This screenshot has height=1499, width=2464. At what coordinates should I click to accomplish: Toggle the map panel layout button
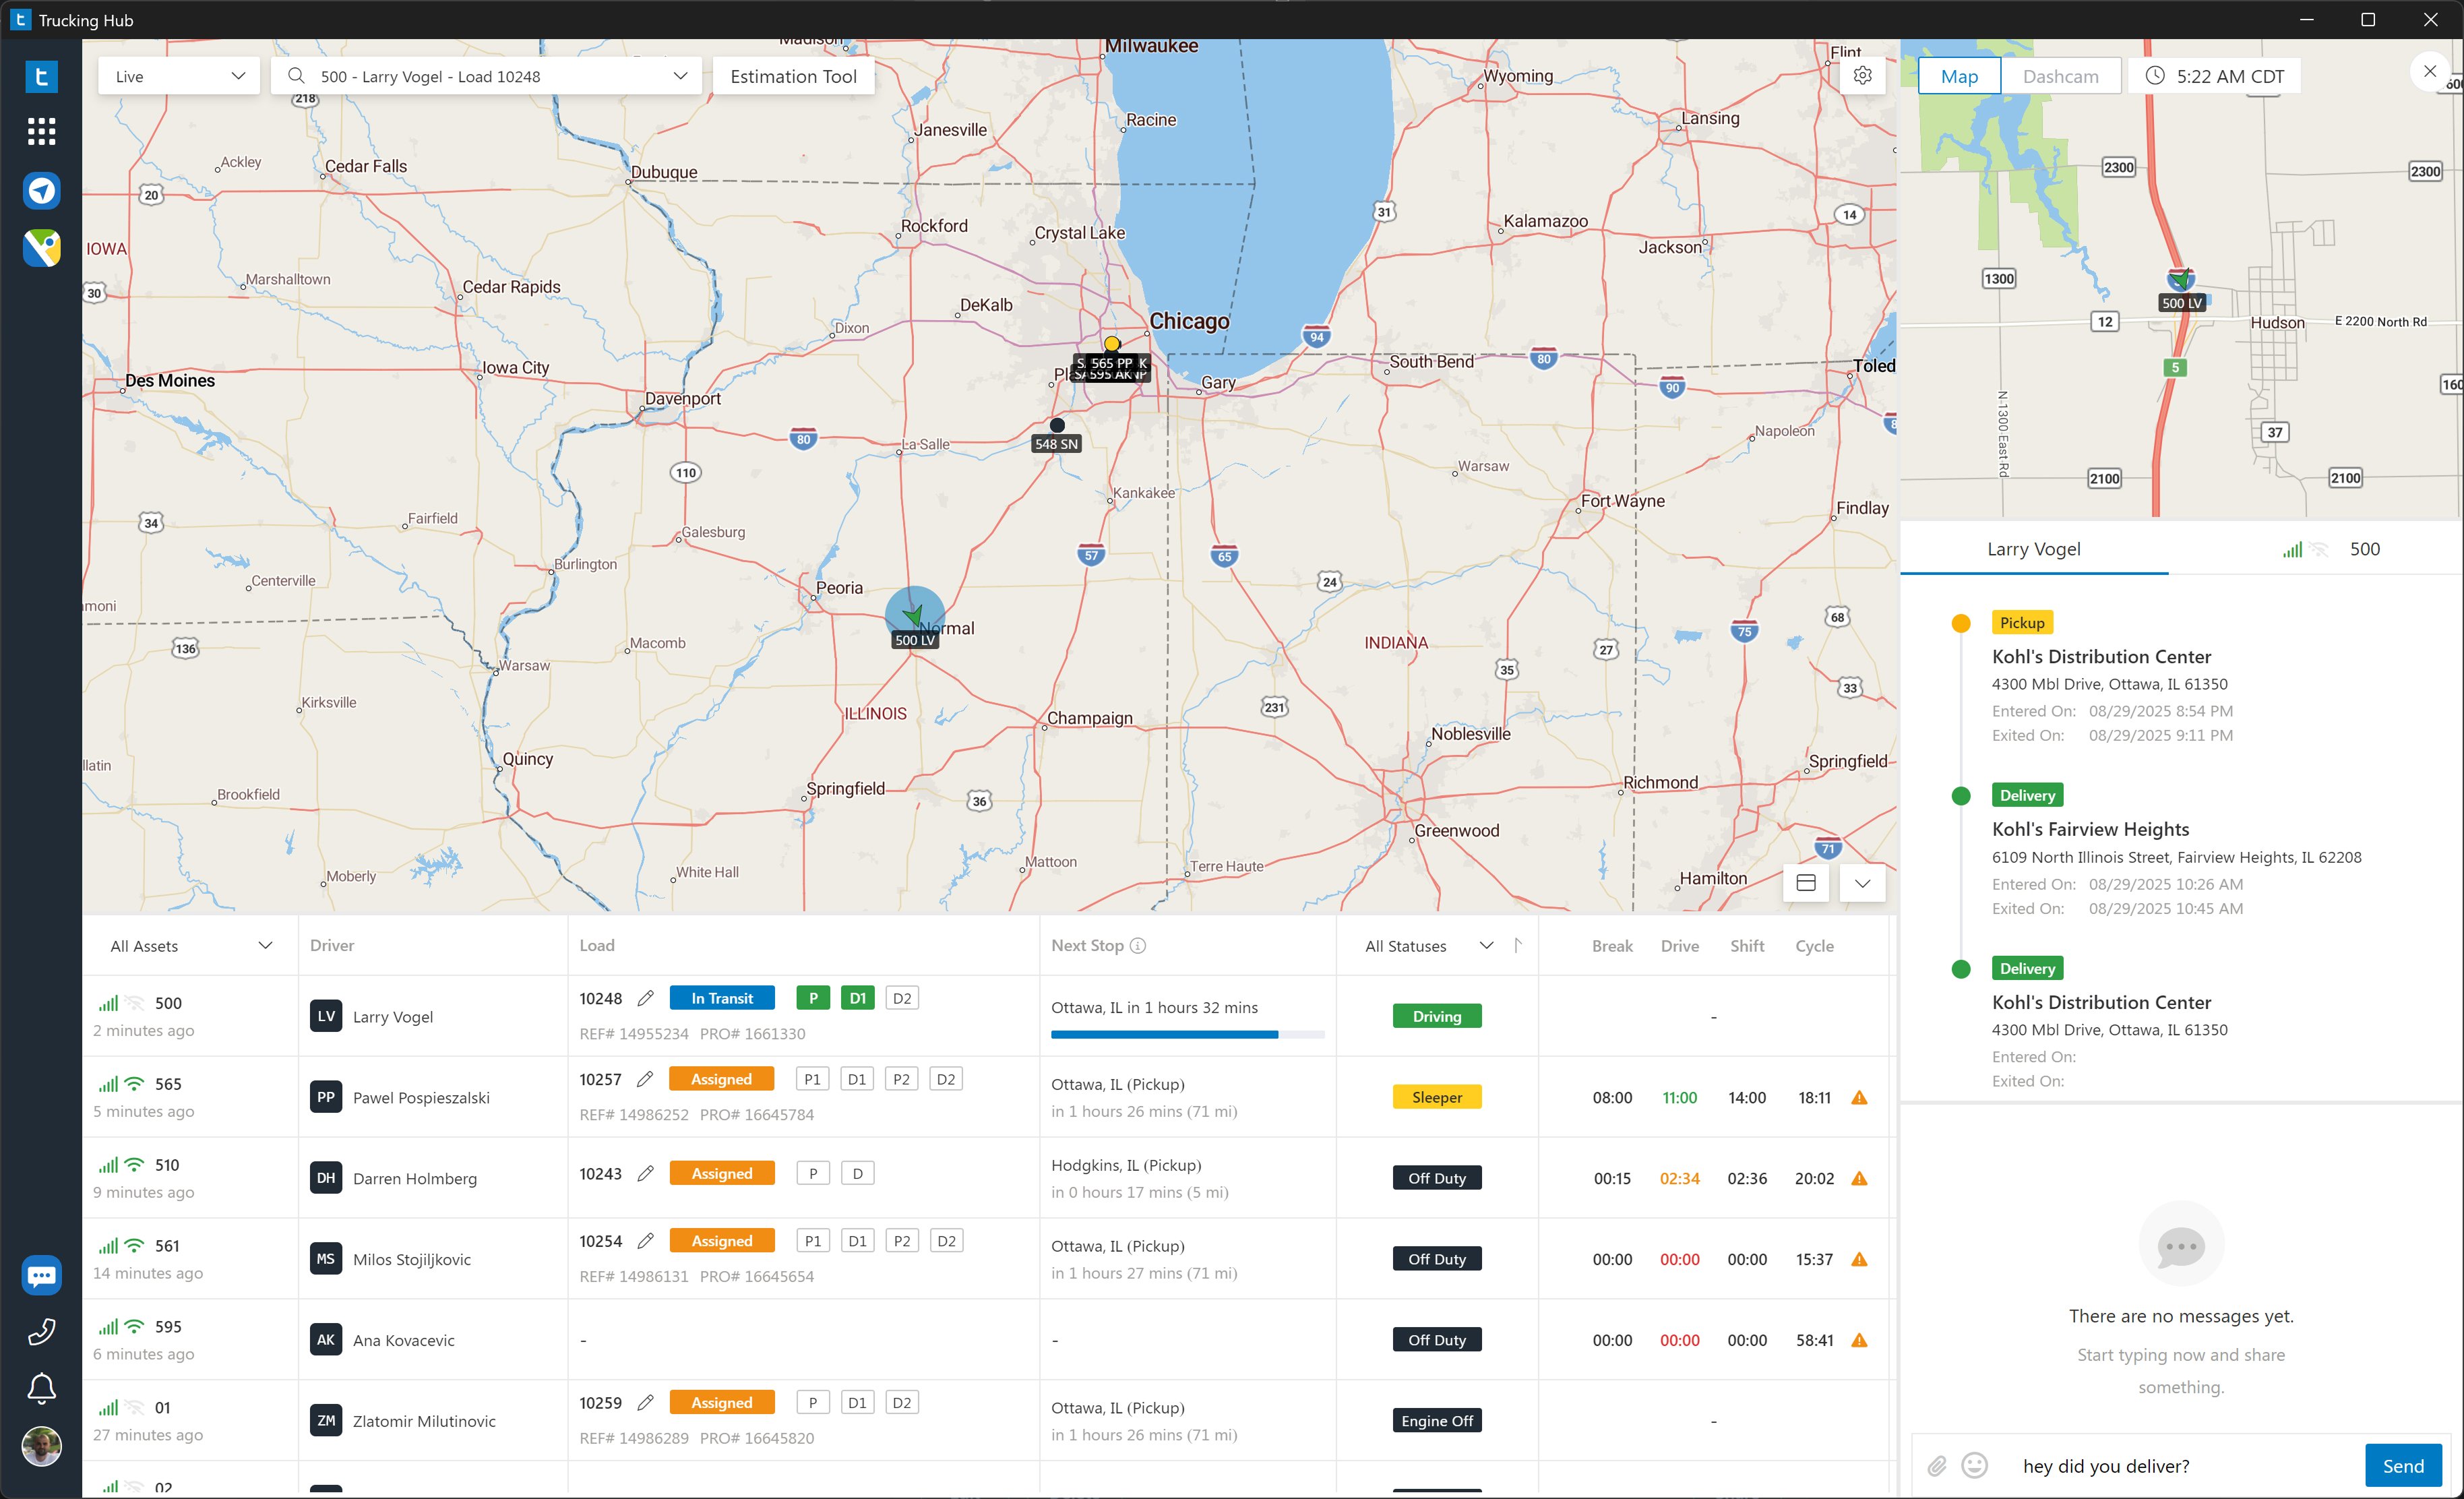(x=1806, y=883)
